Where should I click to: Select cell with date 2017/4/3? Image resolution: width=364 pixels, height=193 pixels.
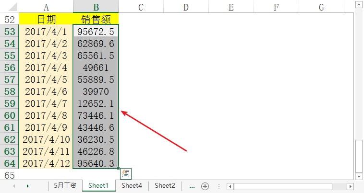(x=46, y=56)
